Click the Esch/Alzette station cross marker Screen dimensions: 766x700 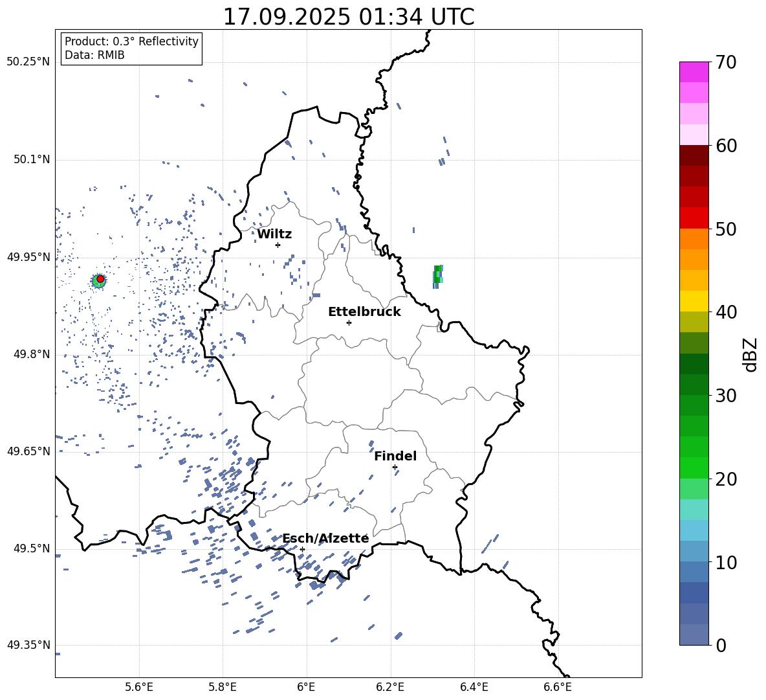point(302,549)
